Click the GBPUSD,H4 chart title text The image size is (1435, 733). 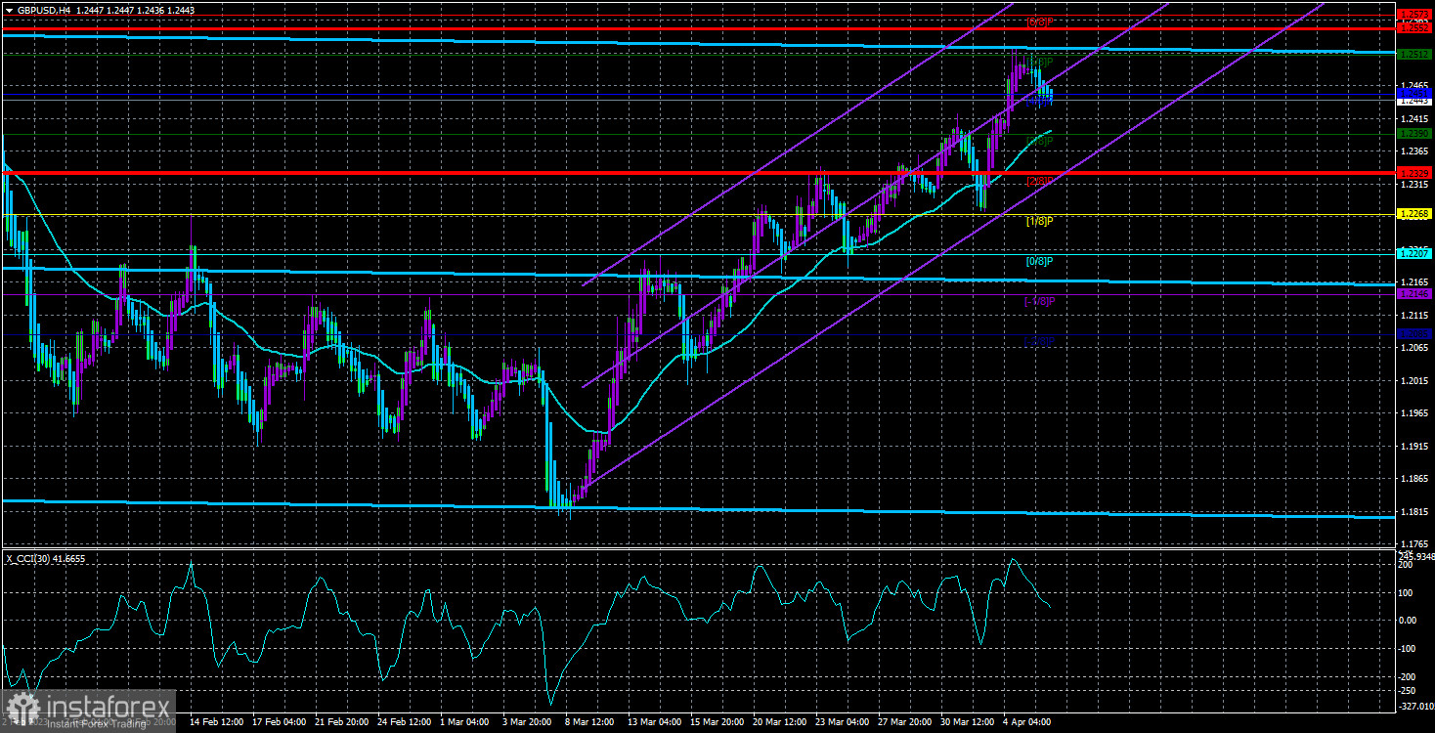tap(42, 10)
